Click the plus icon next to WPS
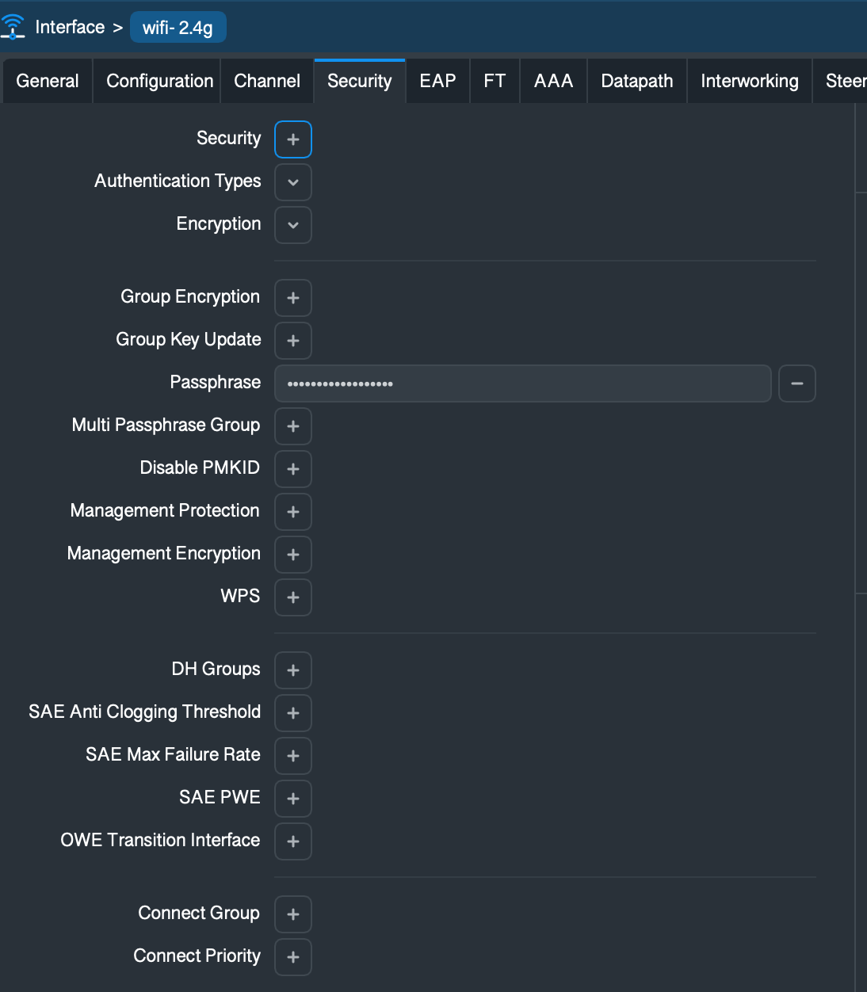The height and width of the screenshot is (992, 867). point(293,597)
